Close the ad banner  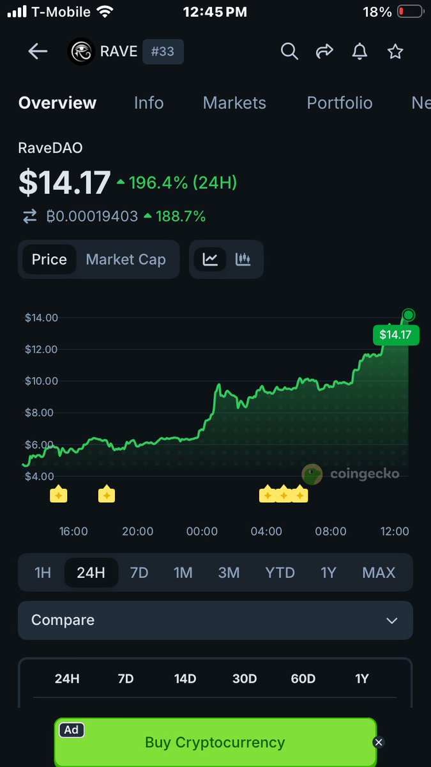379,742
